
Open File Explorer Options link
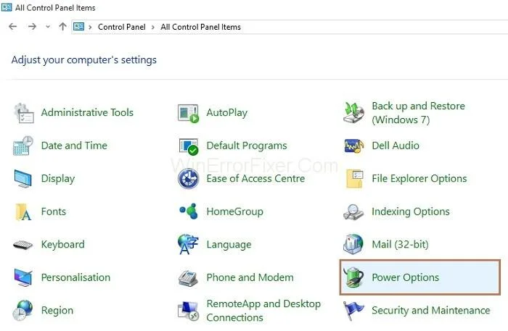[419, 179]
